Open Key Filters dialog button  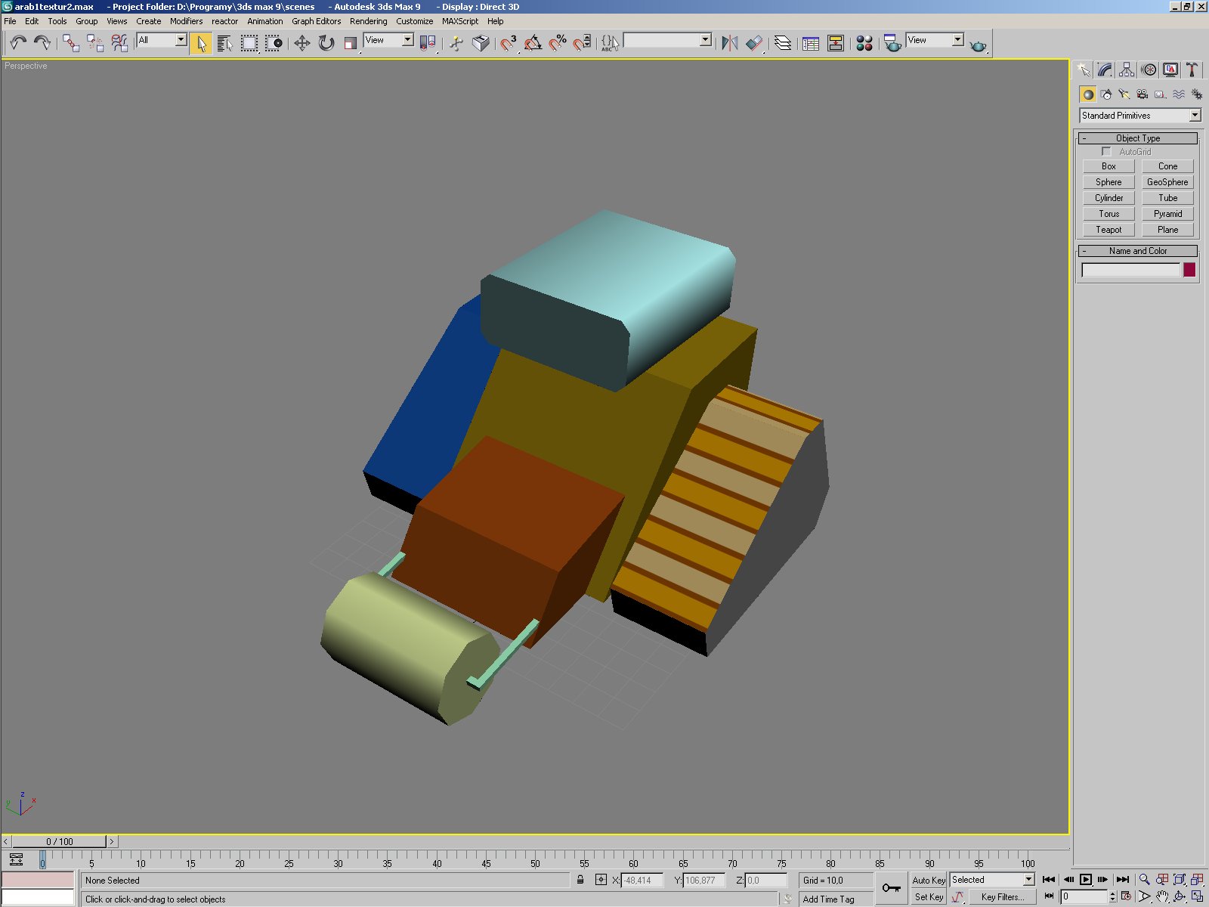coord(1003,897)
